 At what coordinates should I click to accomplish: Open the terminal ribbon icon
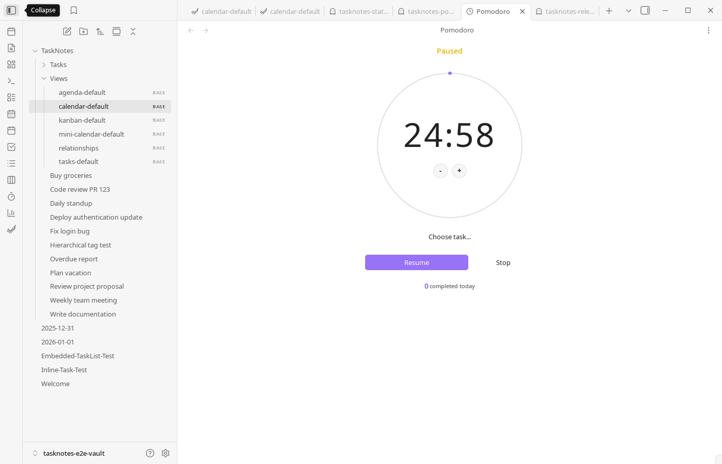11,81
